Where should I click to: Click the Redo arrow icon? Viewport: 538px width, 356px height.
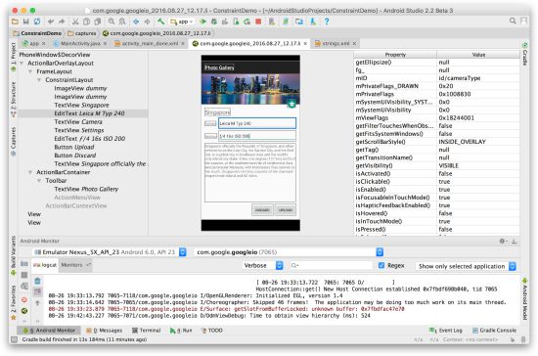[x=62, y=22]
